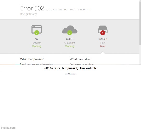Click the Bad gateway subtitle
Image resolution: width=141 pixels, height=130 pixels.
[x=28, y=14]
